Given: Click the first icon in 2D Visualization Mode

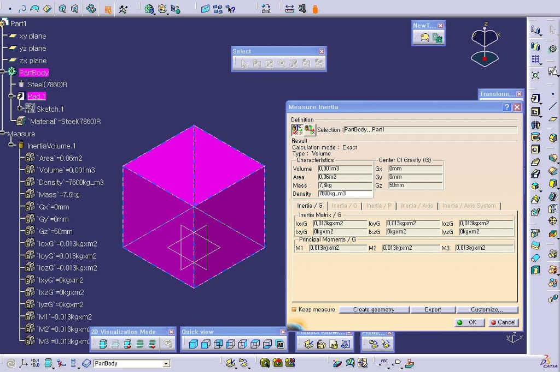Looking at the screenshot, I should (102, 344).
